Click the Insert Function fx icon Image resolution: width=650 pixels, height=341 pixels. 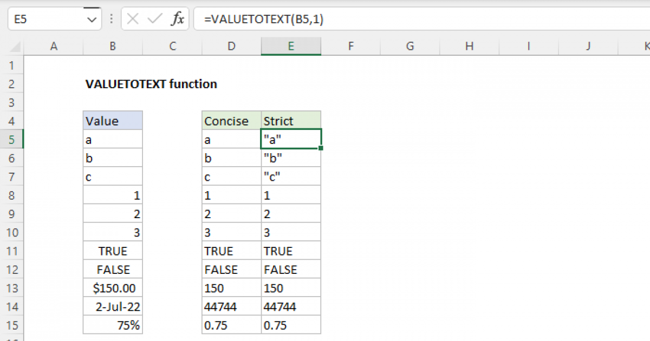[x=177, y=19]
